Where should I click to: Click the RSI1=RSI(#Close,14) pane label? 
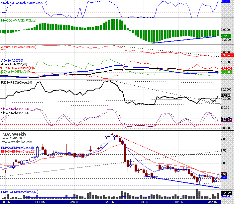[x=17, y=82]
